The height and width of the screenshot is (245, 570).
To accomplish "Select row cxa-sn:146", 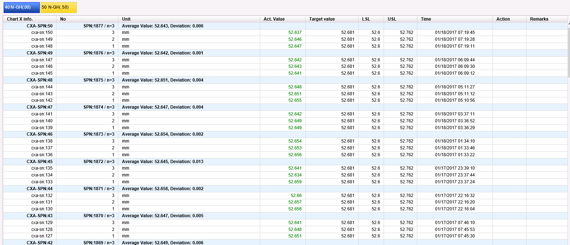I will pyautogui.click(x=285, y=66).
